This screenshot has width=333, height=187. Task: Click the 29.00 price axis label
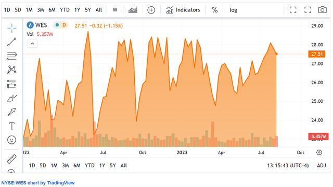[317, 26]
